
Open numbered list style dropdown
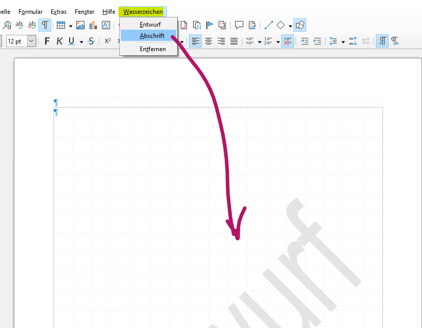pos(278,41)
